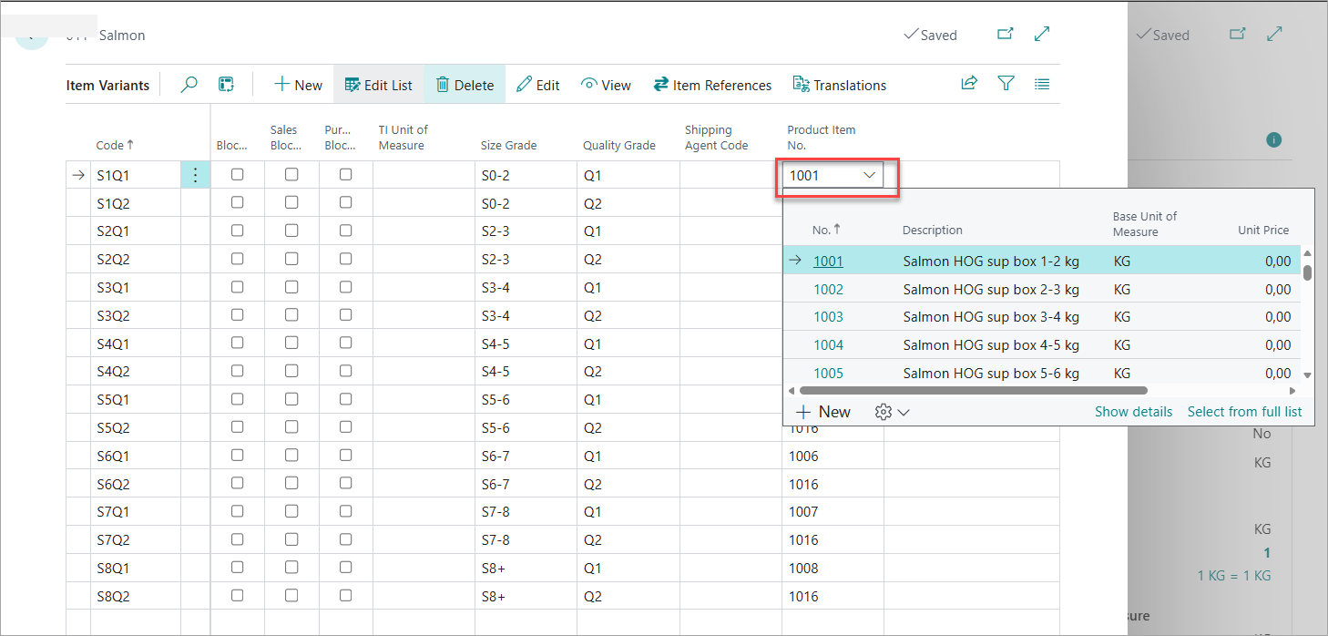1328x636 pixels.
Task: Open page in new window, front window
Action: pyautogui.click(x=1006, y=34)
